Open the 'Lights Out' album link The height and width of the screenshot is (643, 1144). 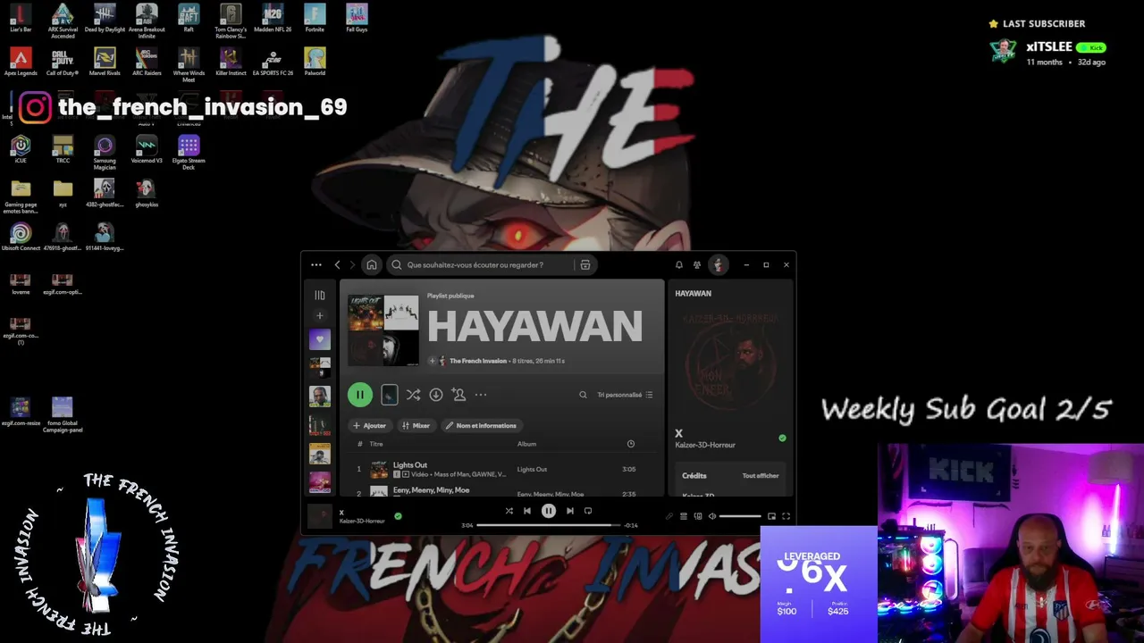tap(532, 469)
